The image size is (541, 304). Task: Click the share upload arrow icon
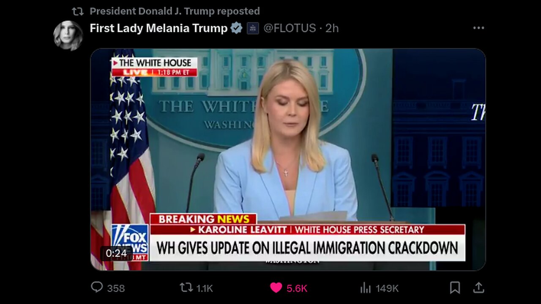tap(478, 288)
